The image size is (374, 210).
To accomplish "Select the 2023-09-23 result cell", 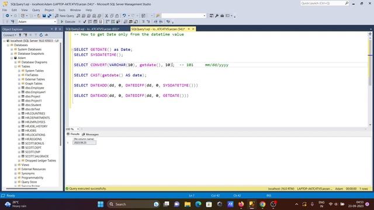I will (x=84, y=142).
